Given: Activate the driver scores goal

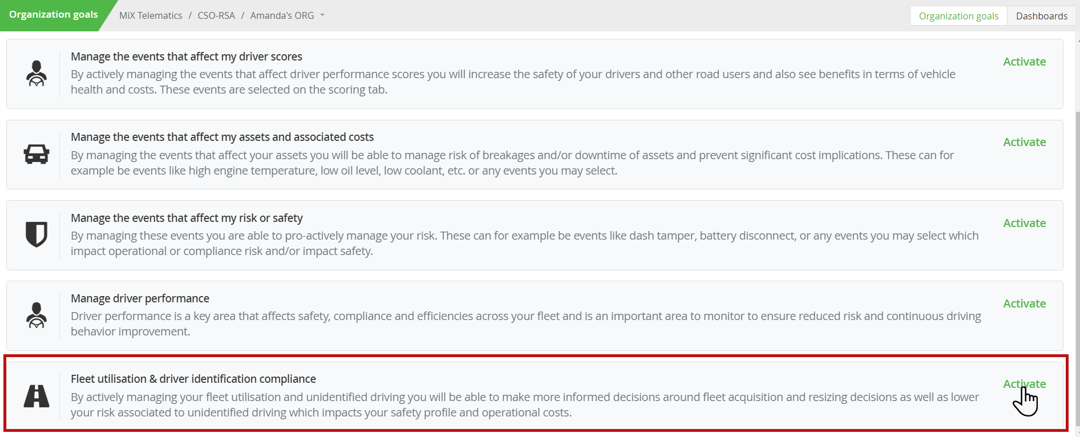Looking at the screenshot, I should 1024,61.
